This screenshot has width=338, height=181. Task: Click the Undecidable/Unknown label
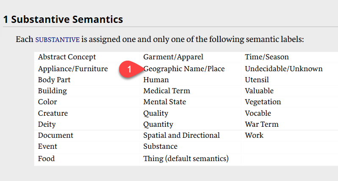[x=284, y=69]
